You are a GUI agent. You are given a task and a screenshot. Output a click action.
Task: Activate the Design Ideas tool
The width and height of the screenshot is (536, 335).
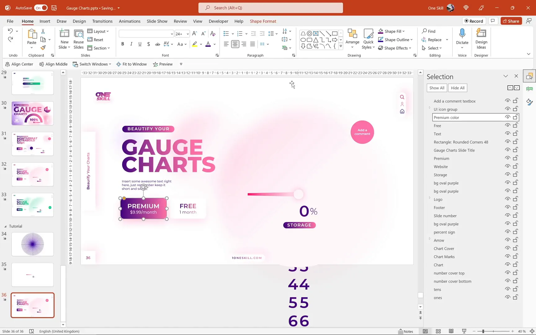click(x=481, y=39)
